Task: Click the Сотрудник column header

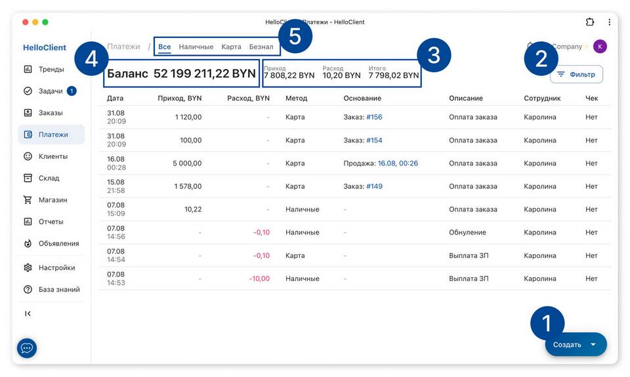Action: 543,98
